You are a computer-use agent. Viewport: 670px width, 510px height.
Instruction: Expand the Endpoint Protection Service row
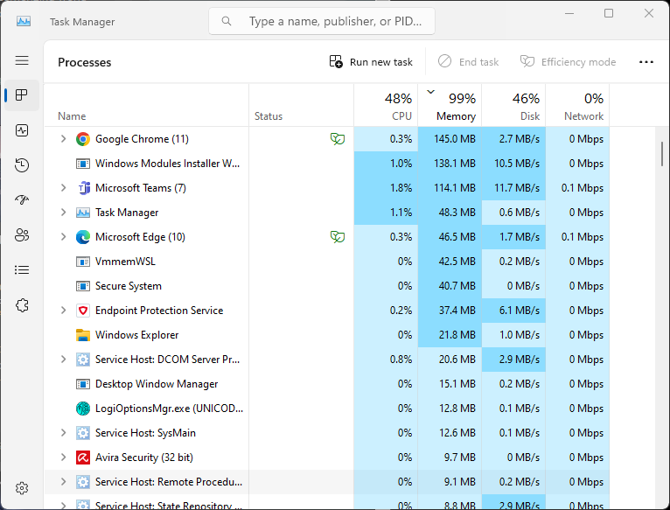[63, 311]
